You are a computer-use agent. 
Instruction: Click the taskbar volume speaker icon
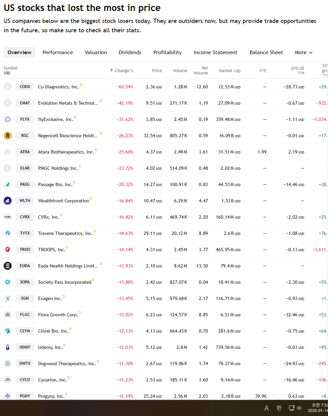(x=299, y=408)
